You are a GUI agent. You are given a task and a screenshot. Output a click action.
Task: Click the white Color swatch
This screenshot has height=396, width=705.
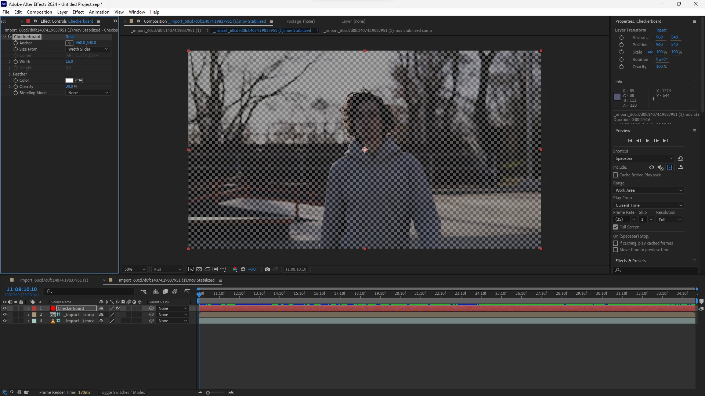(x=69, y=81)
